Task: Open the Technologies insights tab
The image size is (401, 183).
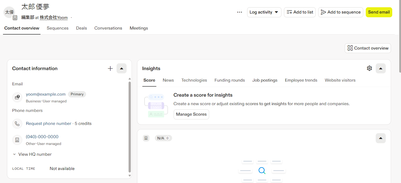Action: click(x=194, y=80)
